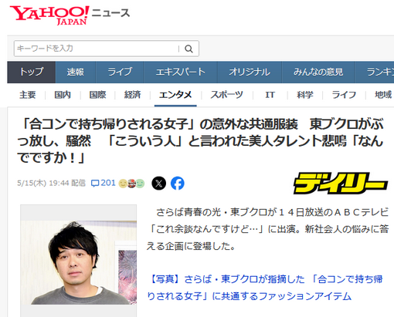Open the IT category
Viewport: 394px width, 317px height.
(270, 95)
